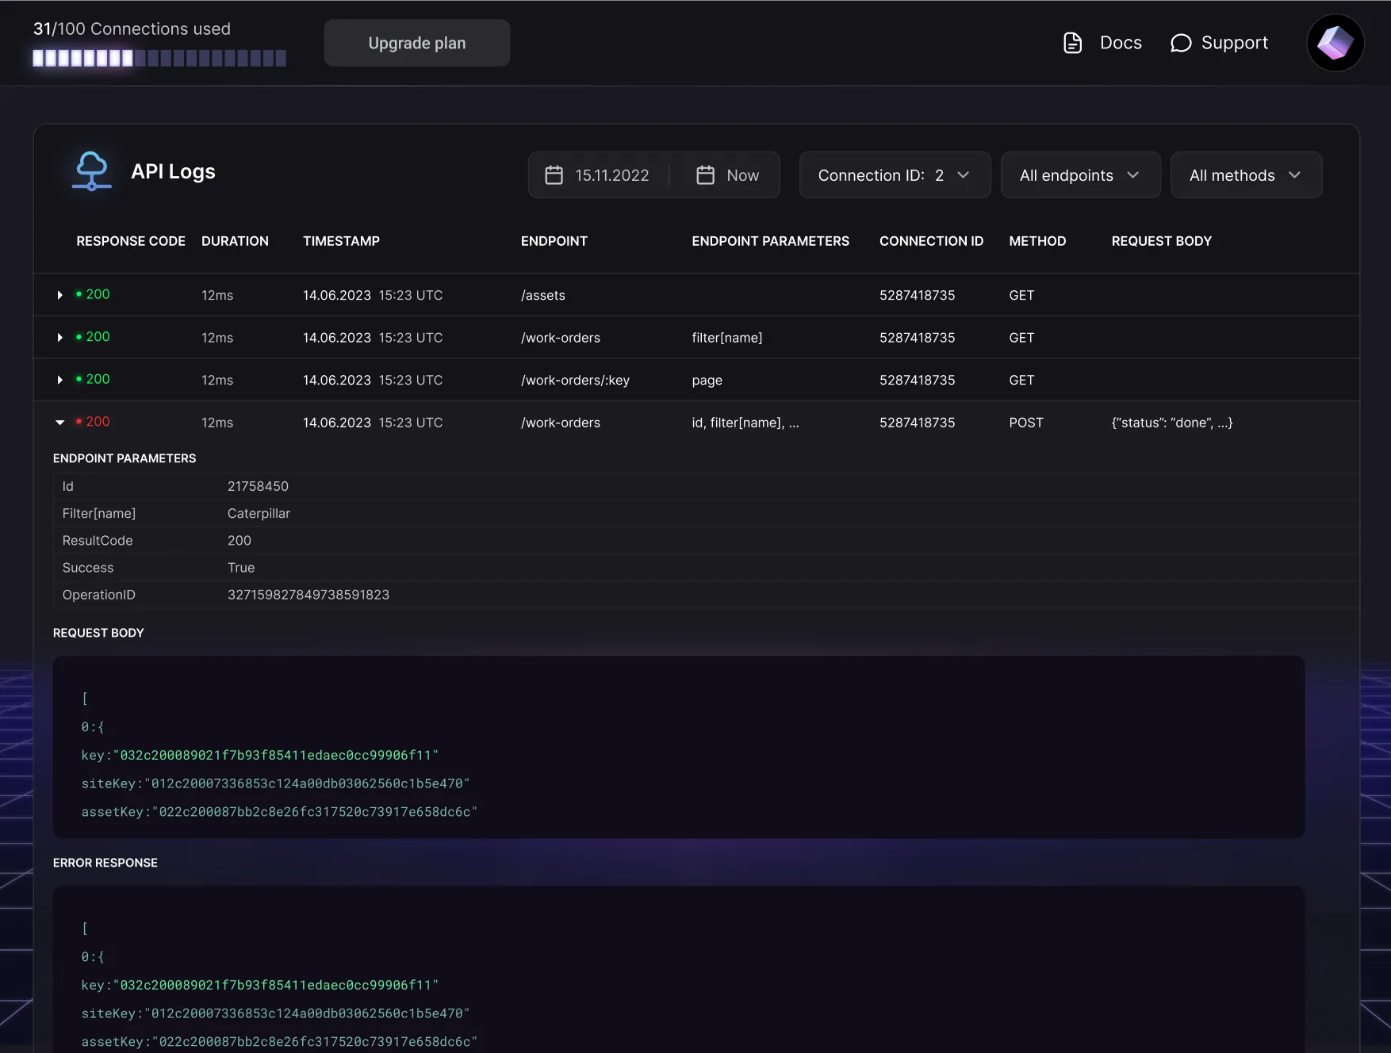Expand the /assets log row

[60, 295]
